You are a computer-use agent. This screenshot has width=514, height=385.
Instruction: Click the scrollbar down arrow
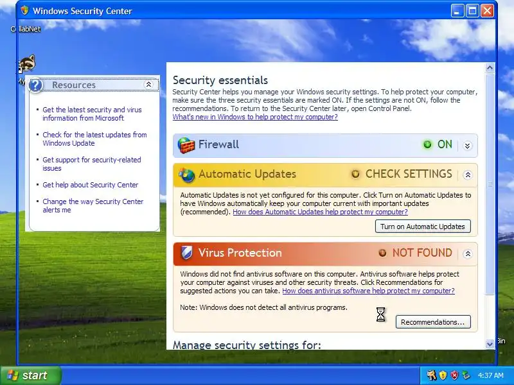coord(490,344)
